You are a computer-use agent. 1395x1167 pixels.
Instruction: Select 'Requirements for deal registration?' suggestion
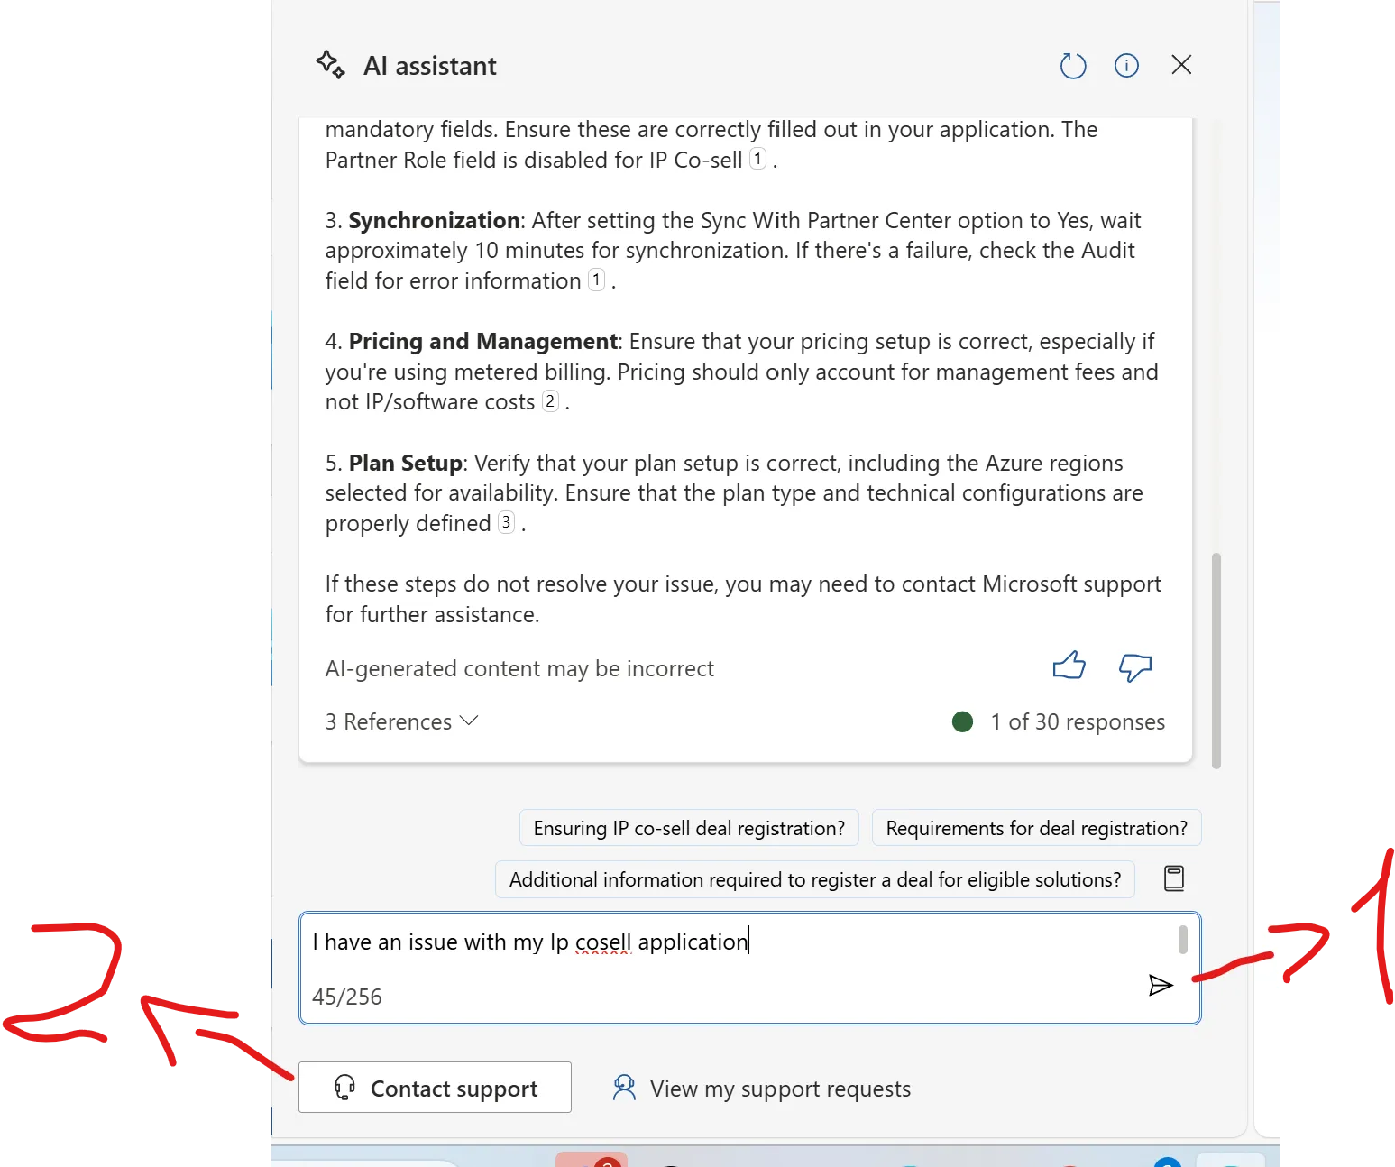tap(1037, 828)
